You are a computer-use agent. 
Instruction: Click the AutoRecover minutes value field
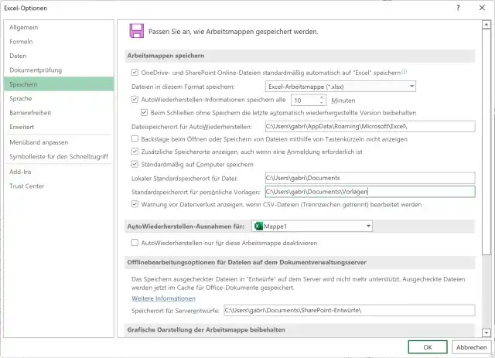click(305, 100)
